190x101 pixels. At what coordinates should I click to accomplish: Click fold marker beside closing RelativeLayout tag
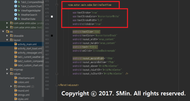point(57,85)
